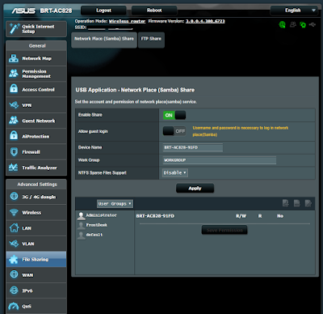Click the Work Group input field
Screen dimensions: 323x314
click(x=220, y=160)
